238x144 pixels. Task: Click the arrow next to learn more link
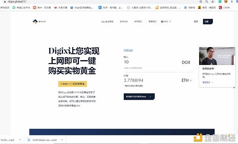click(x=212, y=82)
